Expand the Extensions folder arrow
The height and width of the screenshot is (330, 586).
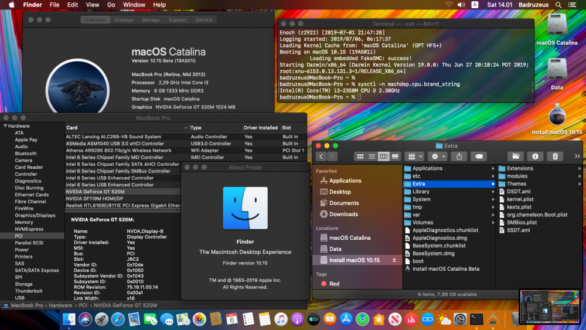[580, 169]
